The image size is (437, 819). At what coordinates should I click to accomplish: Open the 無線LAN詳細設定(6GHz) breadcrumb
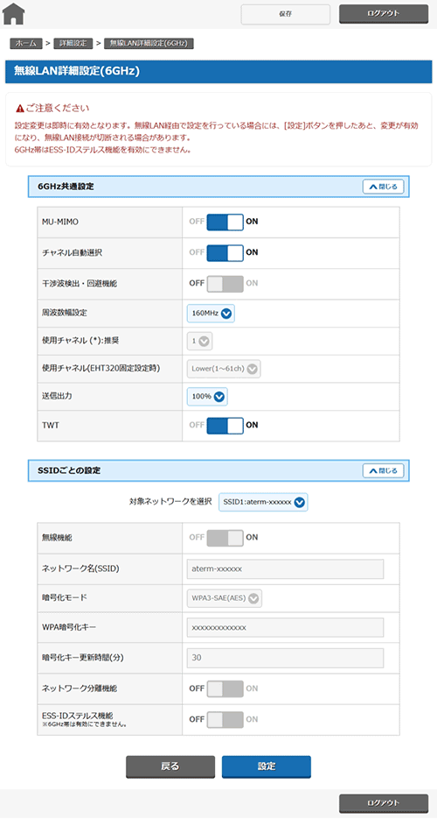(149, 44)
